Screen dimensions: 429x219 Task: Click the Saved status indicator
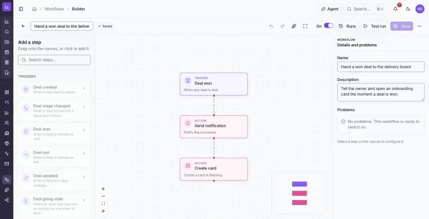pos(105,26)
